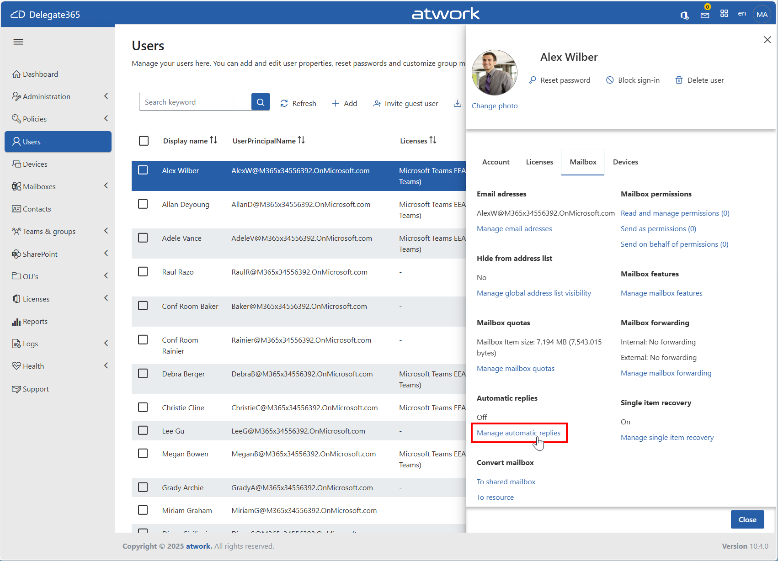Select all users with header checkbox
This screenshot has height=561, width=778.
tap(144, 141)
